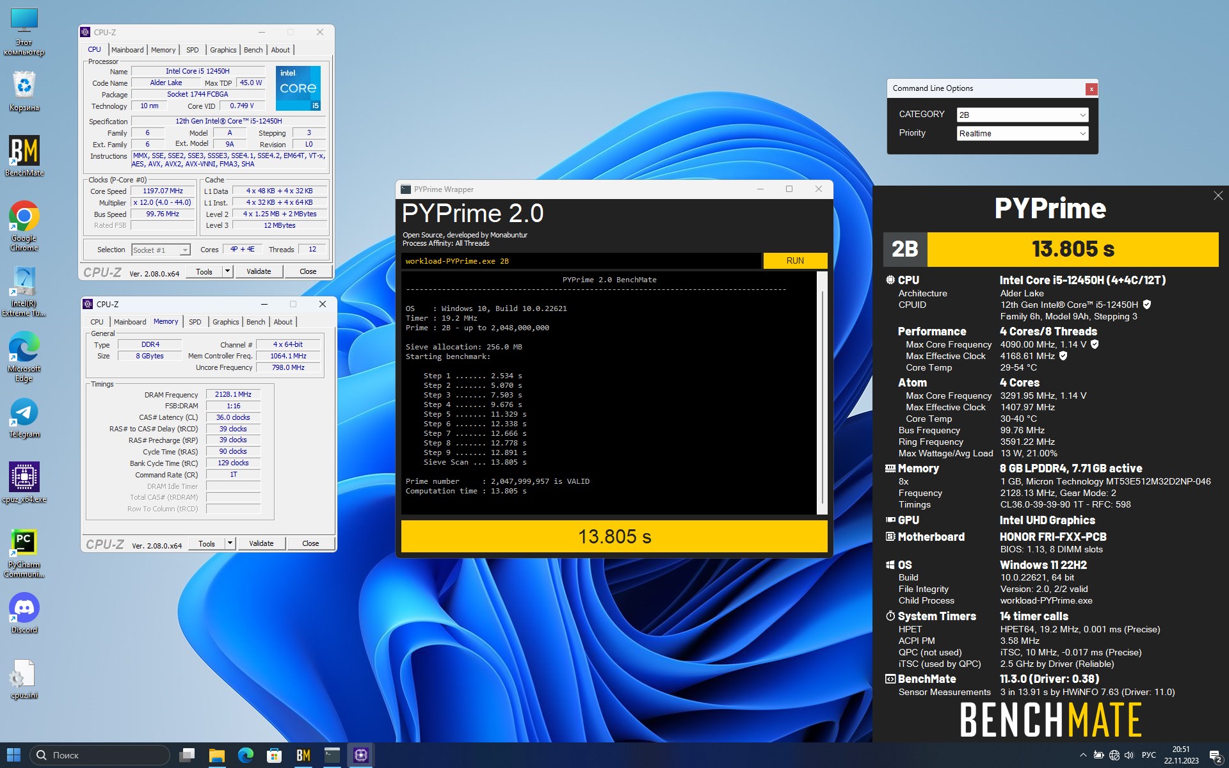This screenshot has height=768, width=1229.
Task: Click the Task View taskbar icon
Action: [187, 755]
